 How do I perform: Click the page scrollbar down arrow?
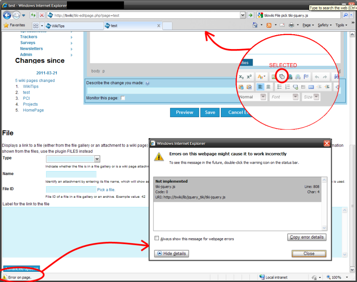click(352, 270)
